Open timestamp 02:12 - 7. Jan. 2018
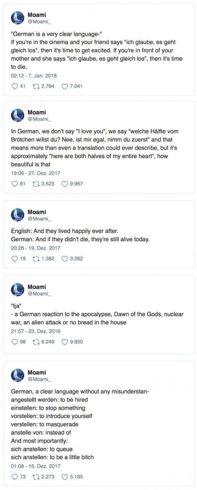 point(34,76)
